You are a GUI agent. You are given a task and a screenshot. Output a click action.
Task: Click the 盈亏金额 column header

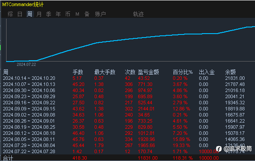[148, 72]
